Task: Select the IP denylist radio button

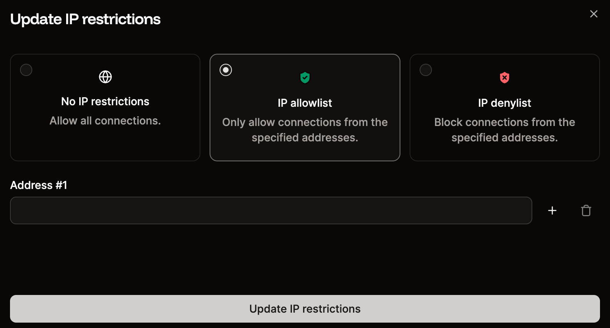Action: click(x=425, y=70)
